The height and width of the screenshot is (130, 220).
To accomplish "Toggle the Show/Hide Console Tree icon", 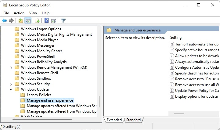I will (x=28, y=21).
